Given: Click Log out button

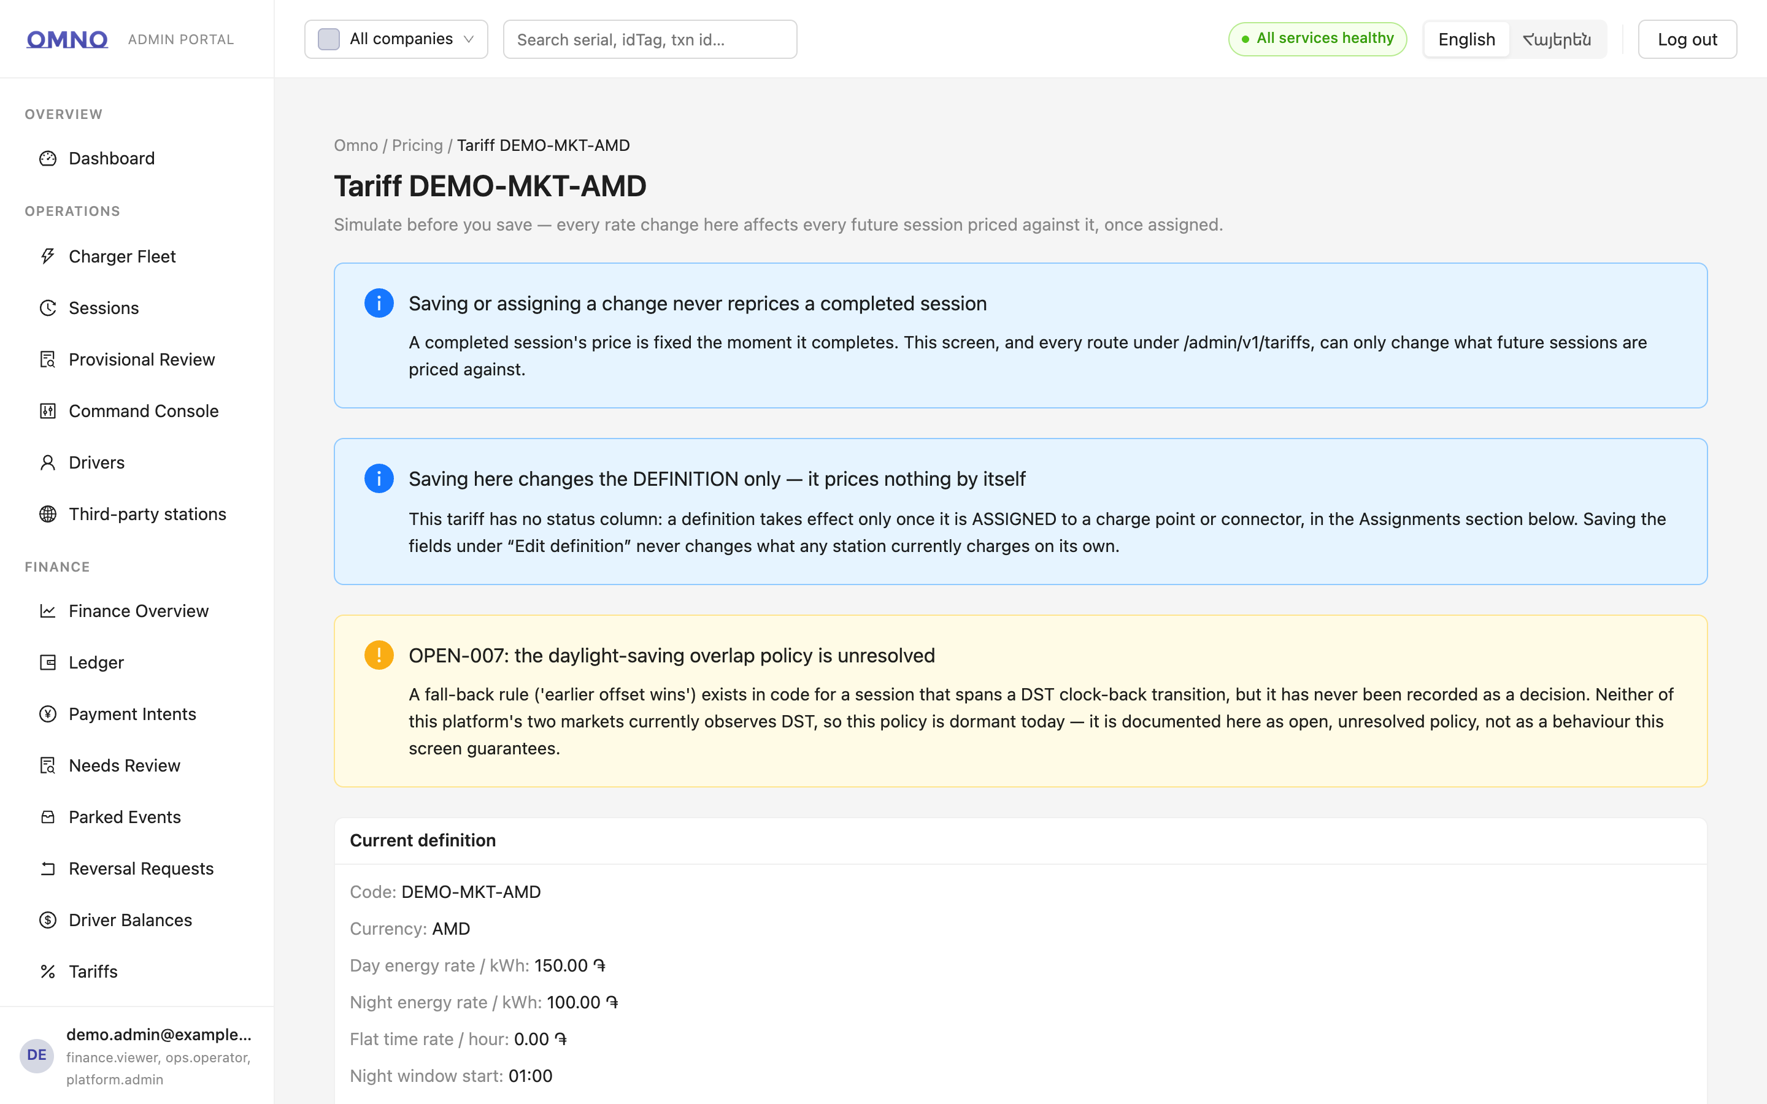Looking at the screenshot, I should tap(1687, 39).
